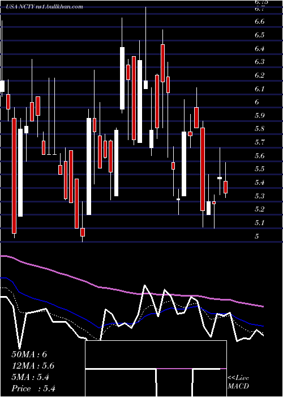The height and width of the screenshot is (397, 283).
Task: Click the 5.9 price axis label
Action: tap(260, 116)
